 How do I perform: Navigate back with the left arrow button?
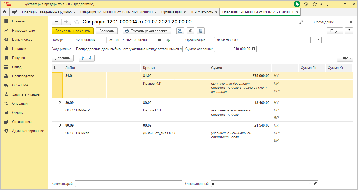pyautogui.click(x=57, y=22)
